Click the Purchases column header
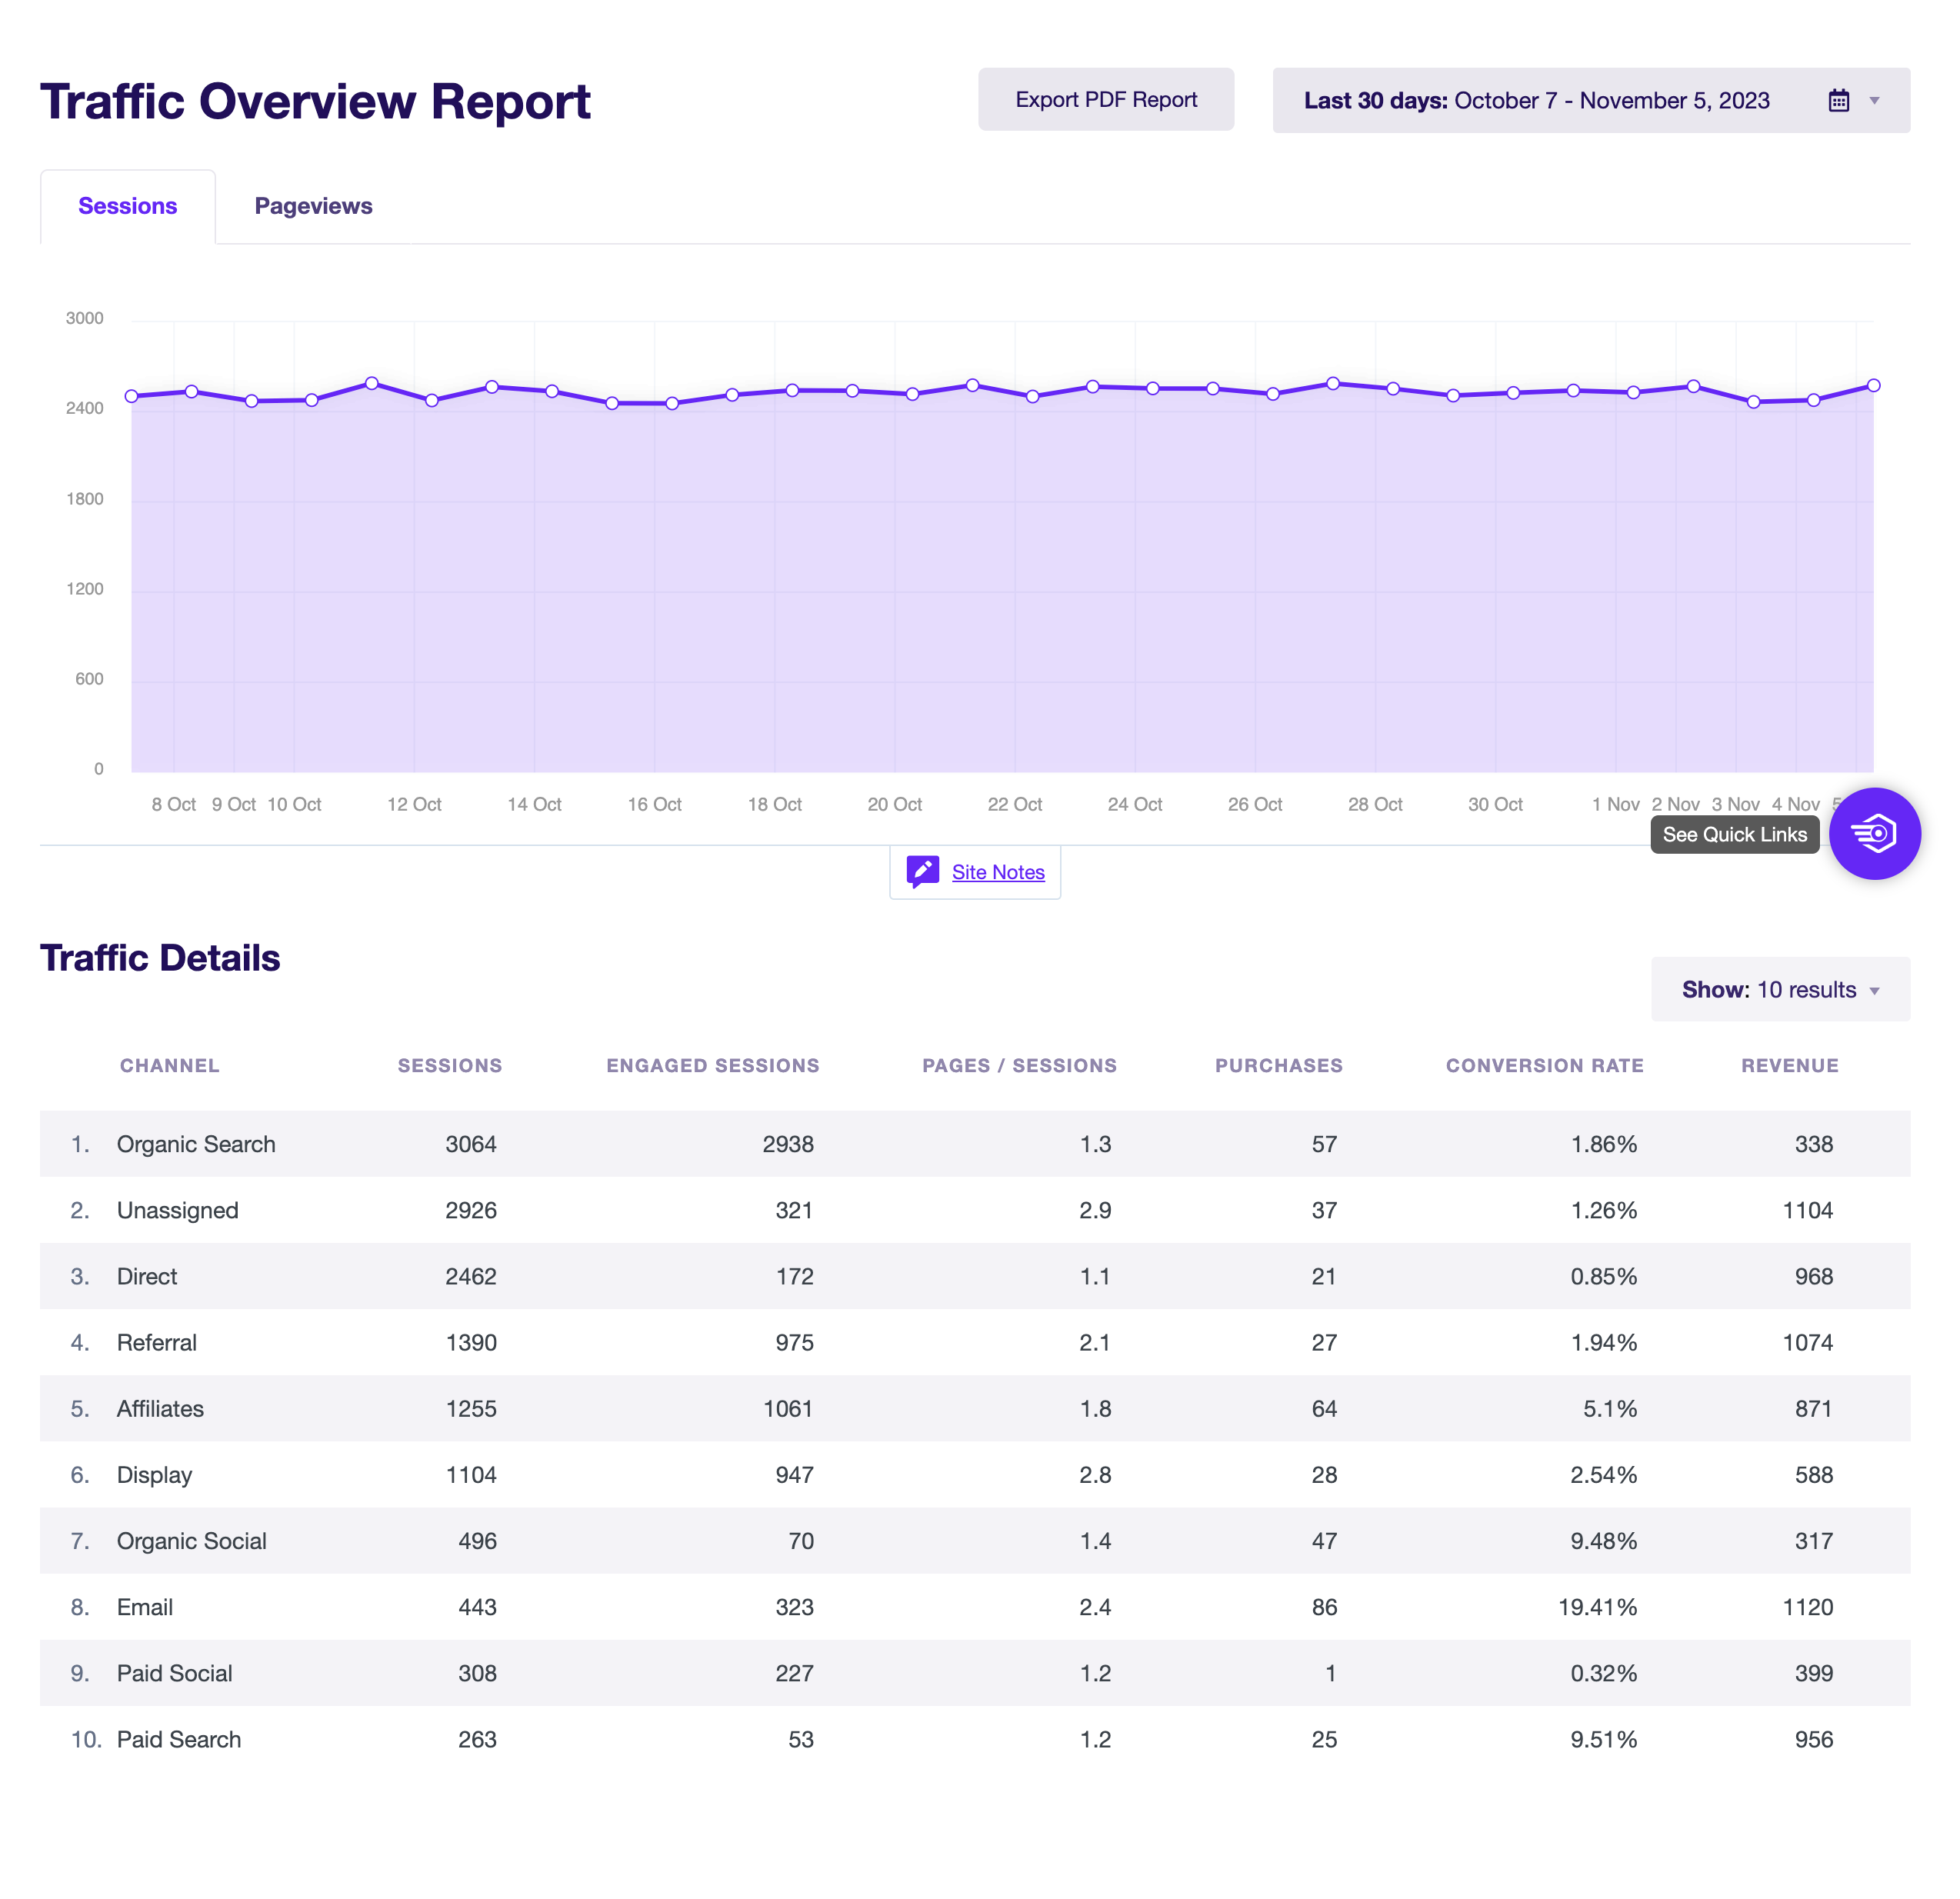The height and width of the screenshot is (1899, 1960). click(x=1278, y=1065)
